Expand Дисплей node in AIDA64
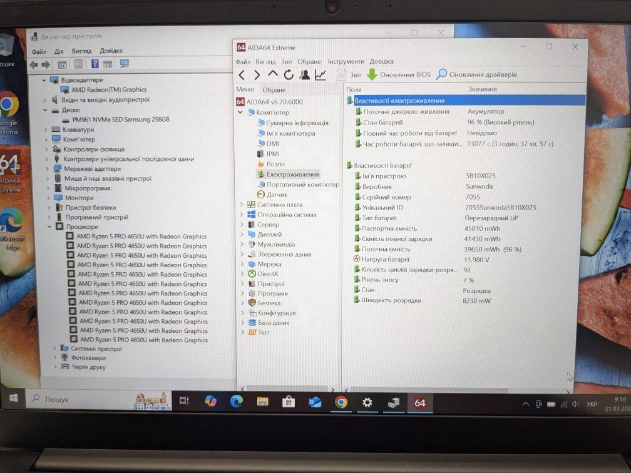Viewport: 631px width, 473px height. (x=242, y=234)
